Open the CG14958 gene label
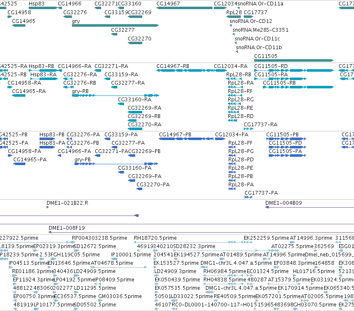The image size is (354, 311). click(20, 13)
